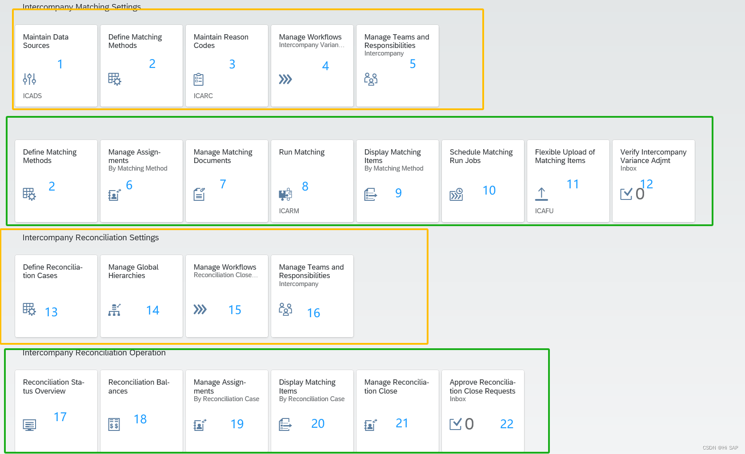Select the Flexible Upload of Matching Items upload icon
Screen dimensions: 745x454
[541, 194]
